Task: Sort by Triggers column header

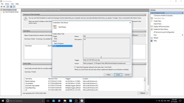Action: pos(68,79)
